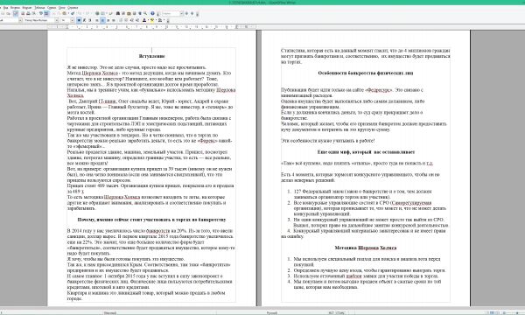Toggle Bullets On/Off button
Image resolution: width=525 pixels, height=315 pixels.
125,20
